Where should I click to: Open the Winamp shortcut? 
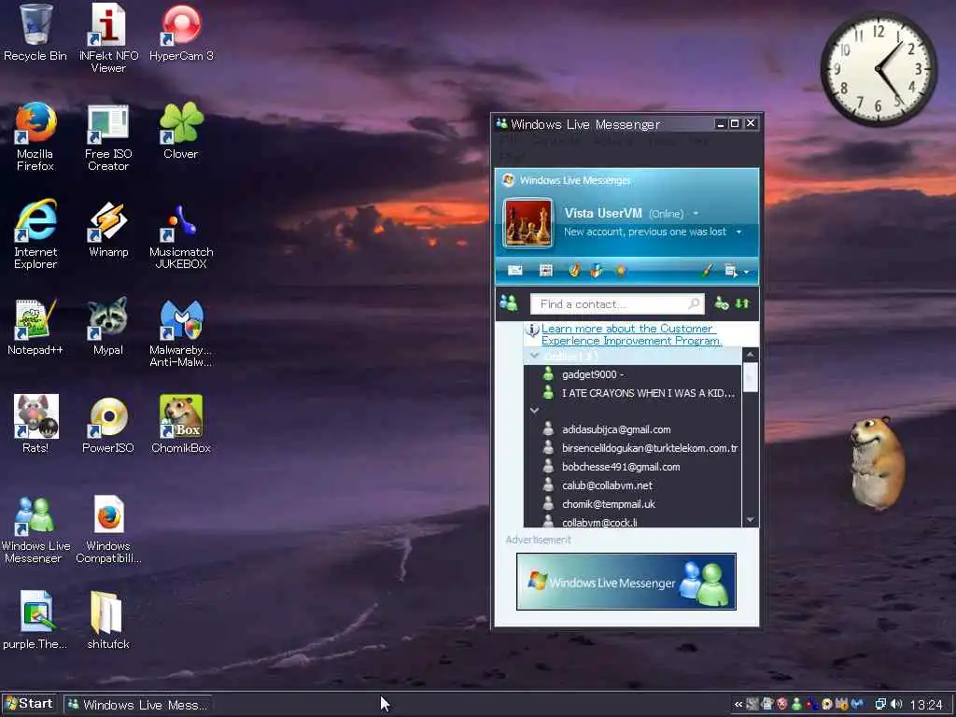click(x=108, y=229)
